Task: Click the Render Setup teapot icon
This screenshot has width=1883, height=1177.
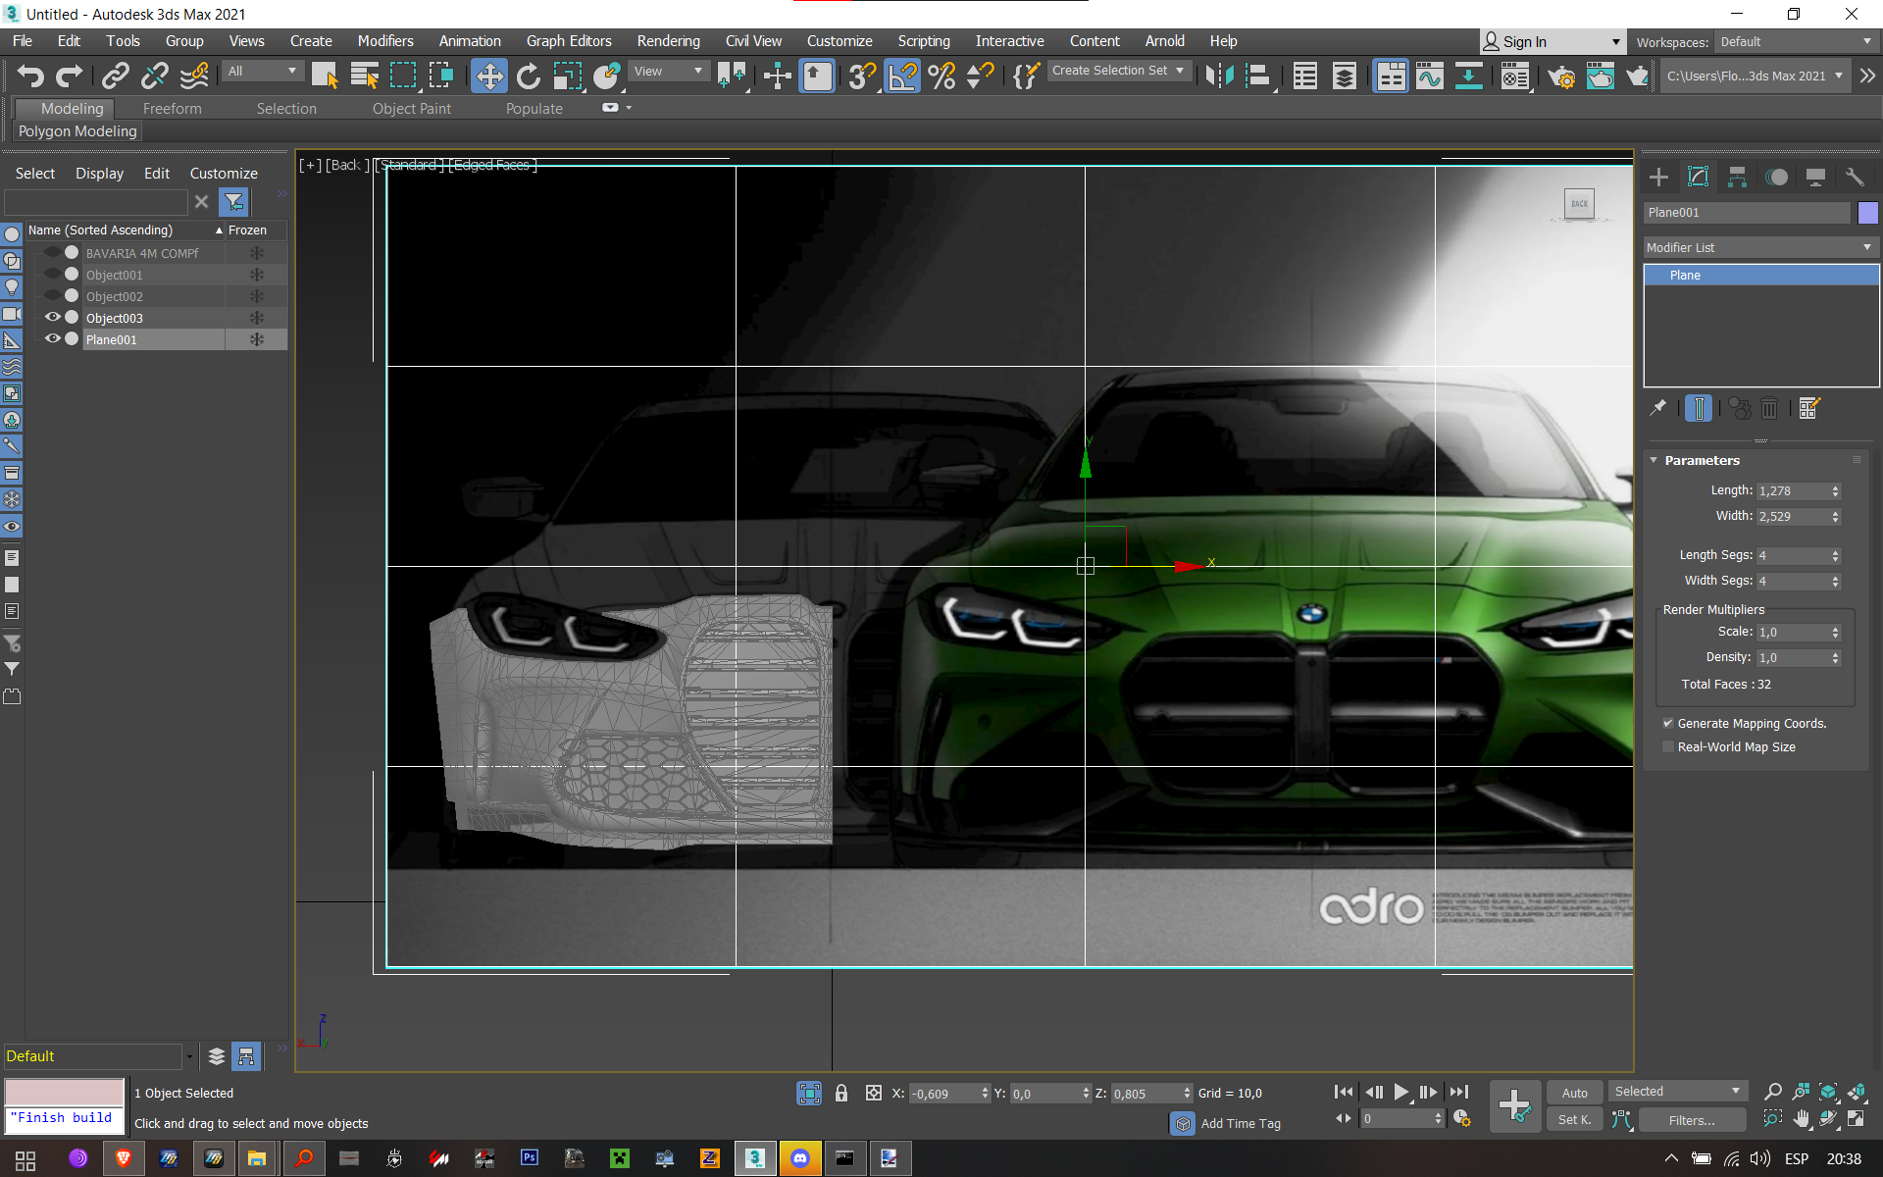Action: pos(1561,76)
